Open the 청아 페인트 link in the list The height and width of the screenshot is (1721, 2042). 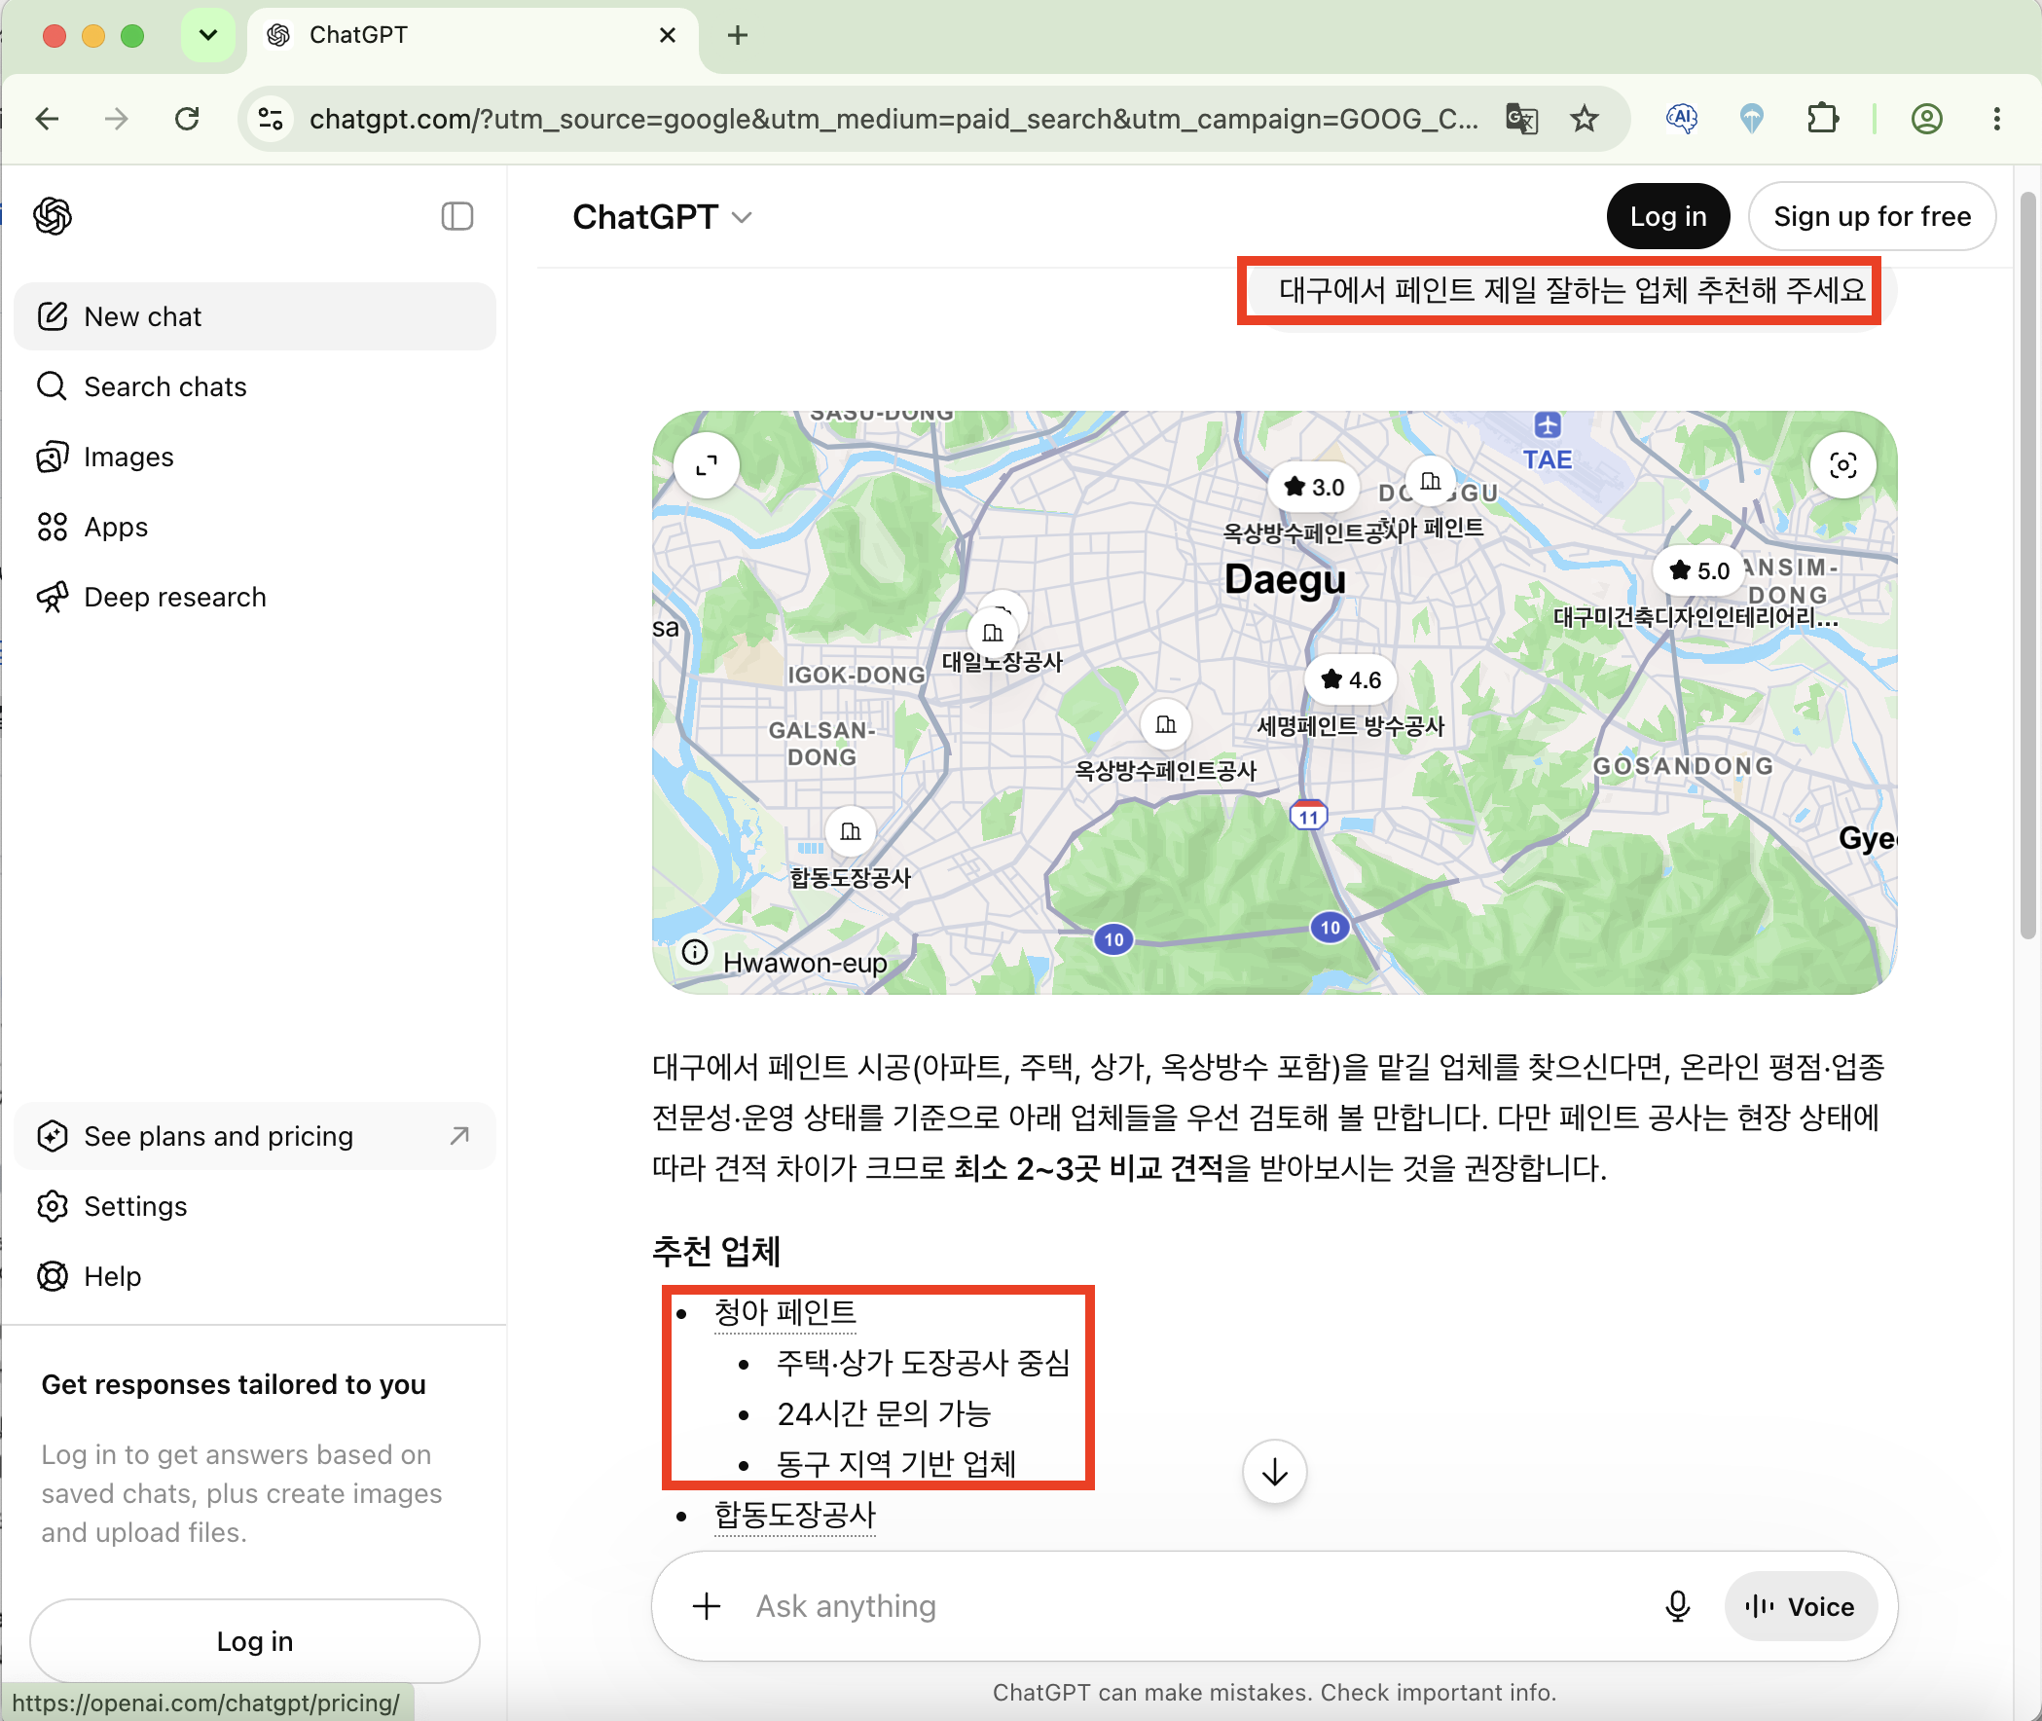click(784, 1312)
